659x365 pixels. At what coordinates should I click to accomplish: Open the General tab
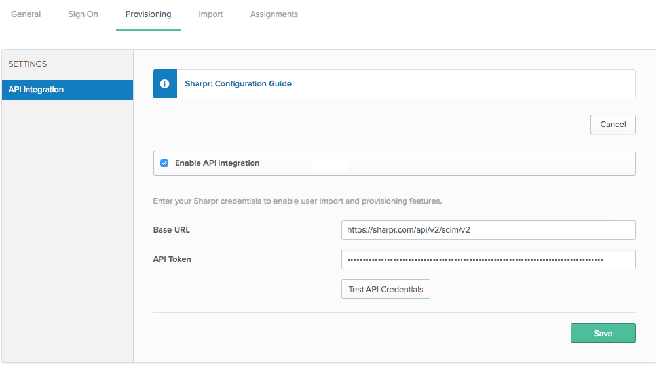(26, 14)
